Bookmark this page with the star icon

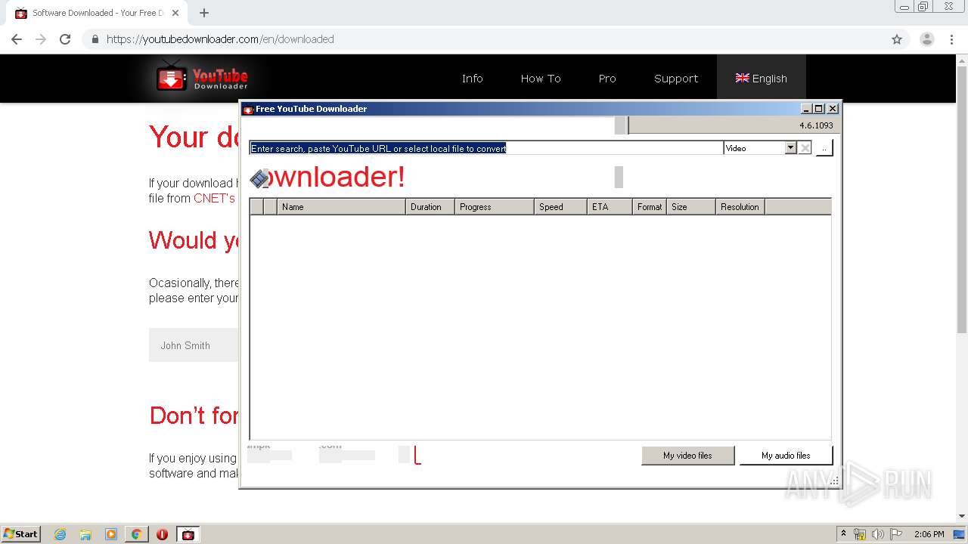coord(897,39)
